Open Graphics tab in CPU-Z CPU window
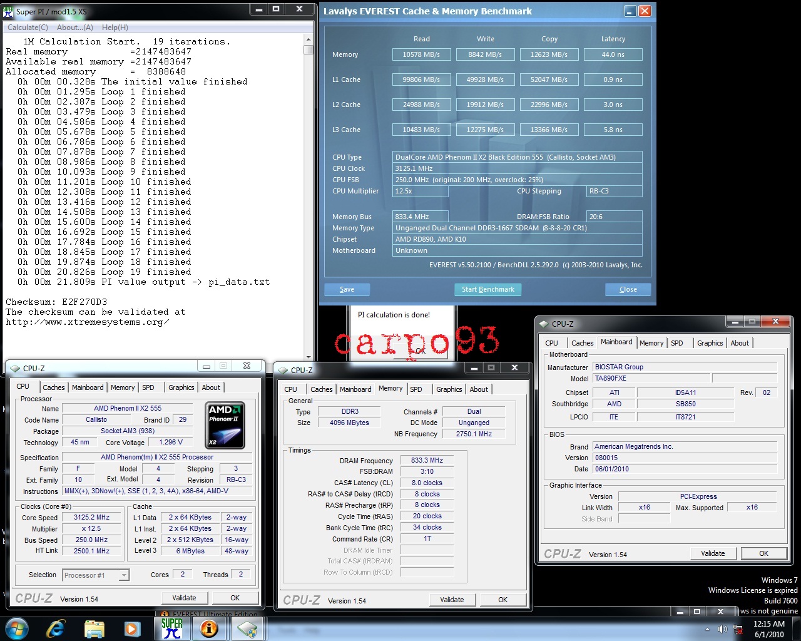801x641 pixels. pyautogui.click(x=181, y=387)
